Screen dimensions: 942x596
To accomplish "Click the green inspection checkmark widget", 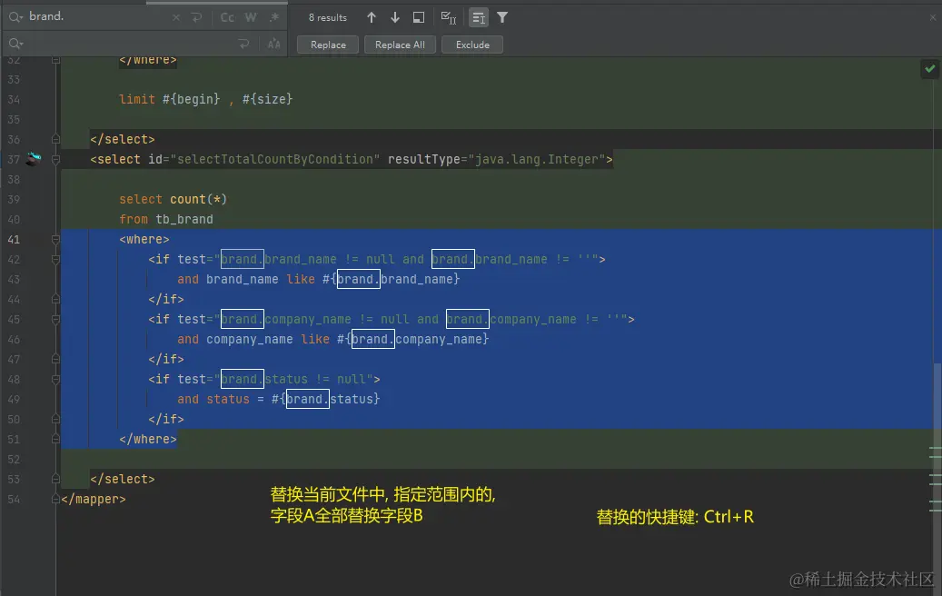I will coord(930,68).
